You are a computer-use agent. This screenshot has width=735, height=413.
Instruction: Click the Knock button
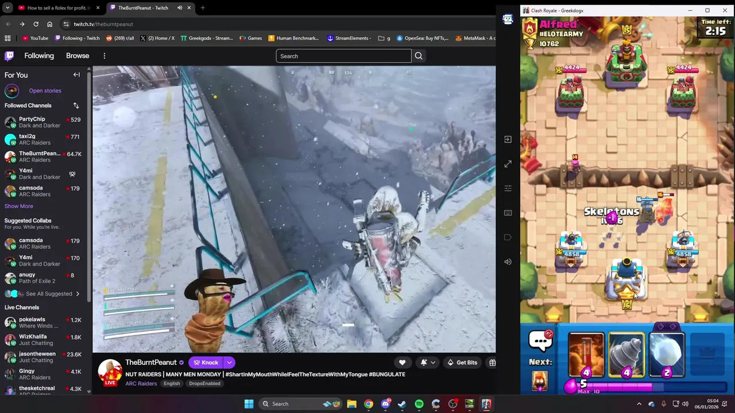[206, 363]
